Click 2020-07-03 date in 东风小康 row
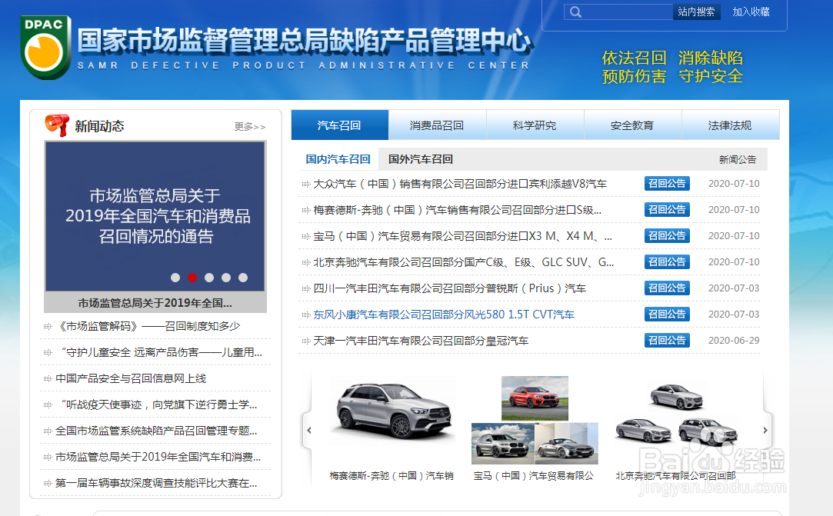This screenshot has width=833, height=516. pyautogui.click(x=734, y=314)
